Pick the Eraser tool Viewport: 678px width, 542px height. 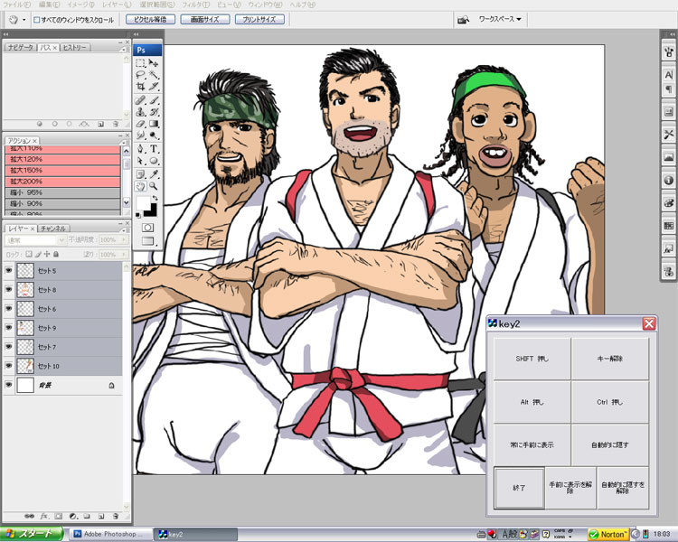[x=141, y=124]
